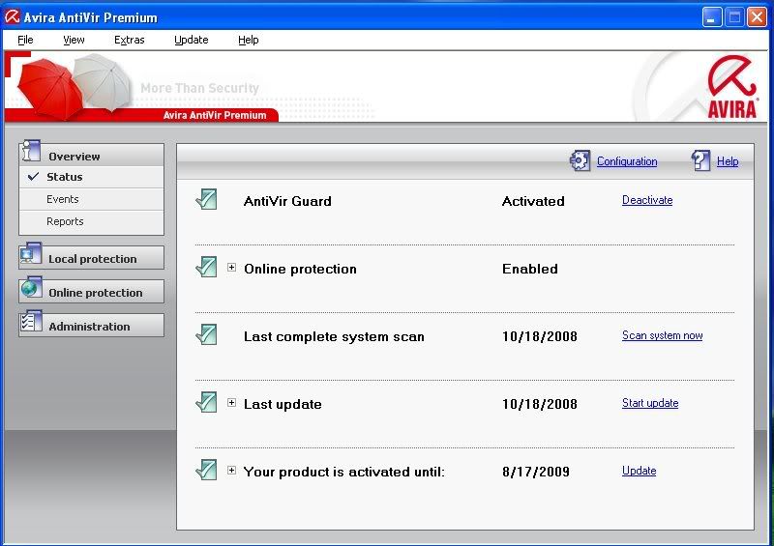Image resolution: width=774 pixels, height=546 pixels.
Task: Open the Update menu
Action: coord(191,40)
